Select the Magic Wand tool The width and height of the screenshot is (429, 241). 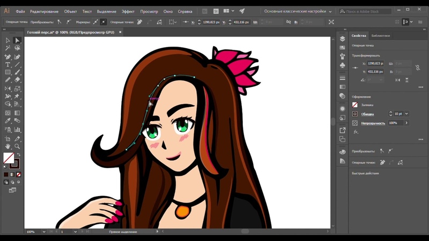click(8, 48)
